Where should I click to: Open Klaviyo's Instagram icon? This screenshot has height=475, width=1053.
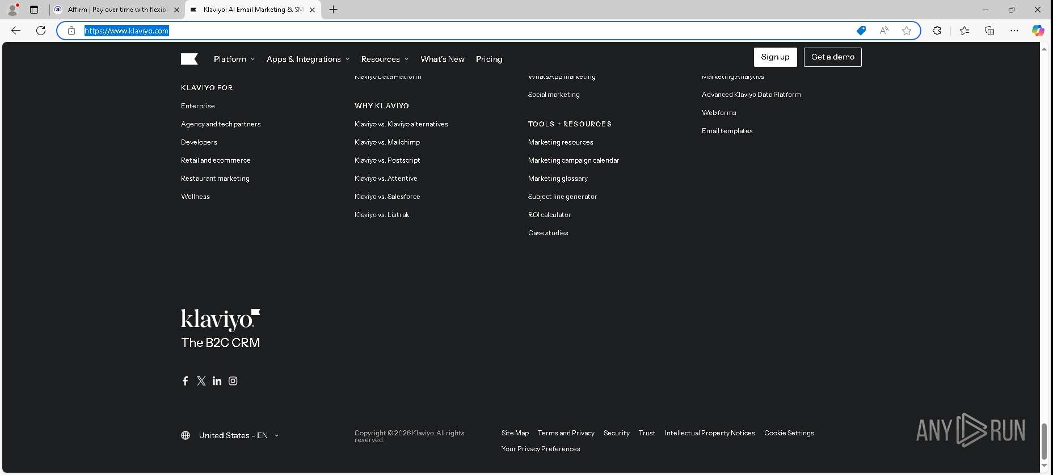pos(233,381)
